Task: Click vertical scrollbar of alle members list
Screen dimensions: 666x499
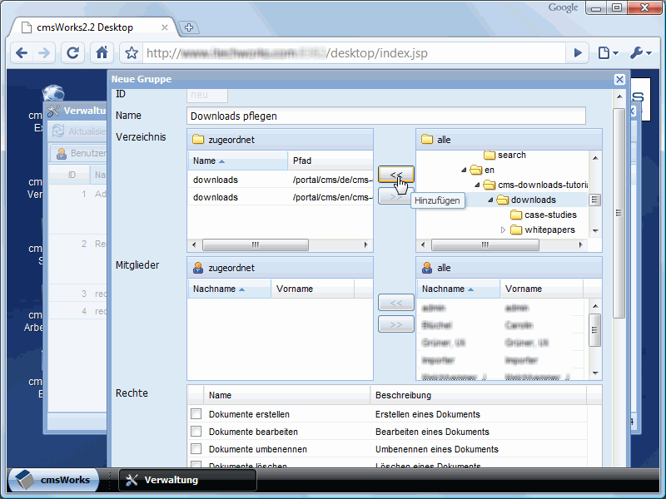Action: click(595, 330)
